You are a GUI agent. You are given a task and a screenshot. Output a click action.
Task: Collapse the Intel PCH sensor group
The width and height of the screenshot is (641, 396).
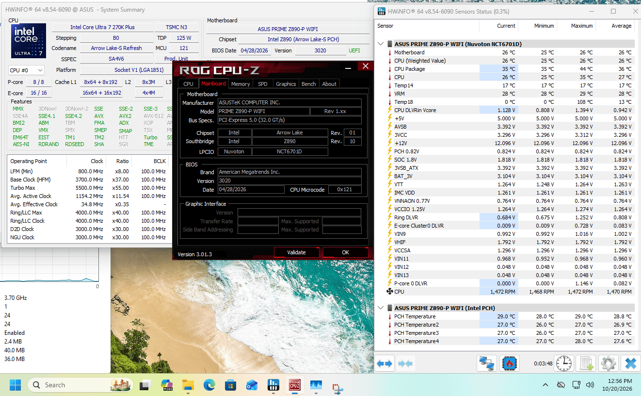381,308
